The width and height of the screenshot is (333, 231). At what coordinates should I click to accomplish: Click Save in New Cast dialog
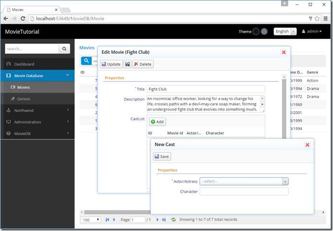(x=162, y=157)
